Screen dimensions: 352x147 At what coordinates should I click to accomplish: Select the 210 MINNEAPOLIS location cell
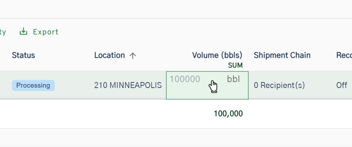(128, 85)
